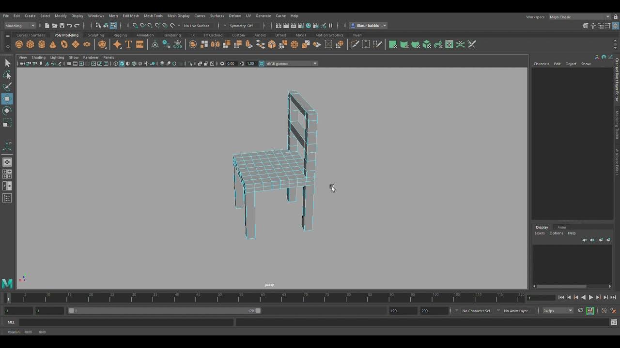This screenshot has width=620, height=348.
Task: Open the 24 fps frame rate dropdown
Action: 558,311
